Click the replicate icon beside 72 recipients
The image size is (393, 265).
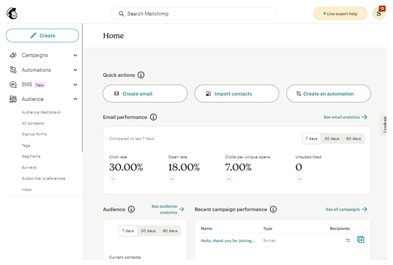click(x=361, y=239)
